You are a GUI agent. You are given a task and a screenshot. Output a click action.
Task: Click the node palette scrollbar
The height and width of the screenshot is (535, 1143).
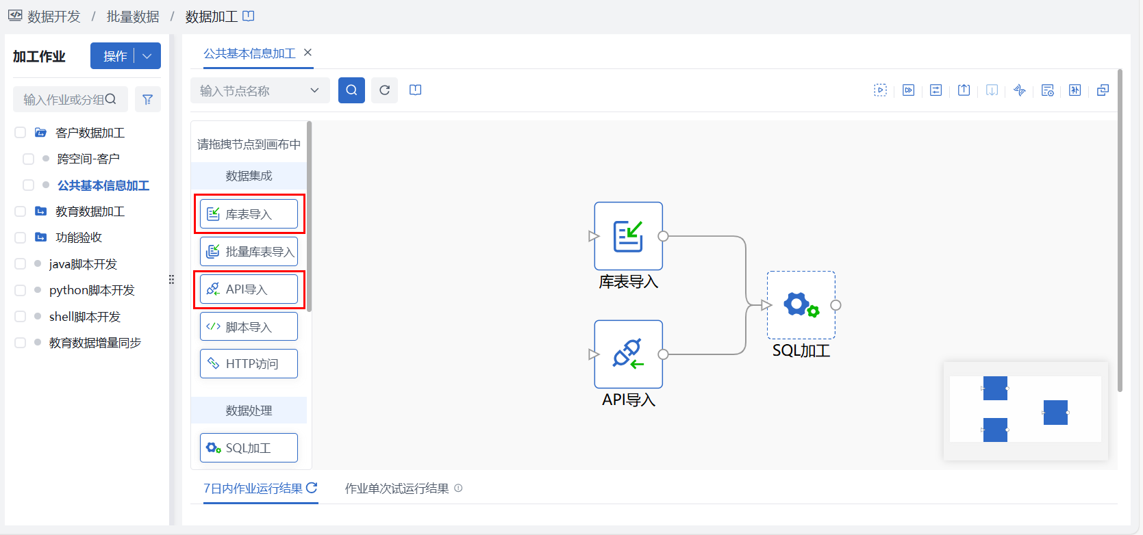coord(310,216)
